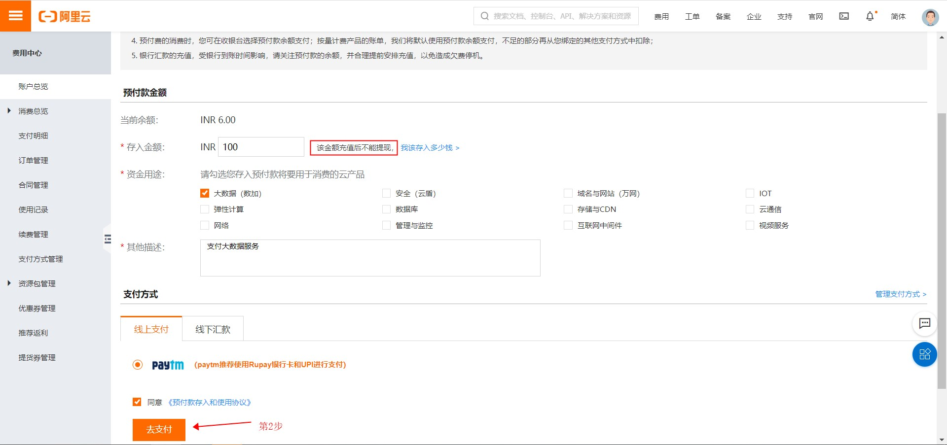947x445 pixels.
Task: Click the search magnifier in the search bar
Action: (484, 15)
